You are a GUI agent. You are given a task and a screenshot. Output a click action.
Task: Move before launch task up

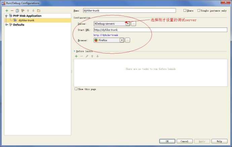92,56
